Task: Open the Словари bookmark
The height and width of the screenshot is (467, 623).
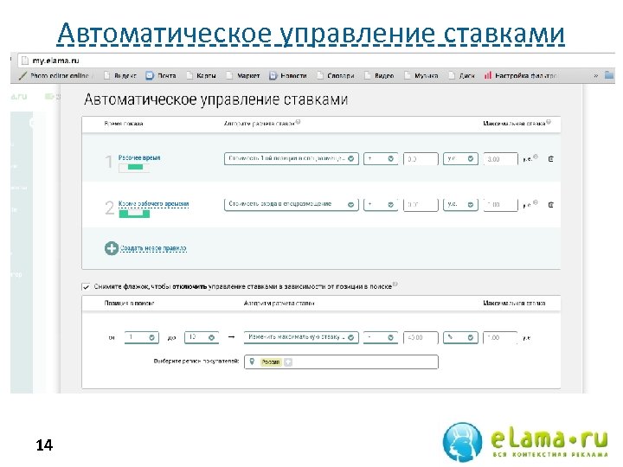Action: [x=336, y=75]
